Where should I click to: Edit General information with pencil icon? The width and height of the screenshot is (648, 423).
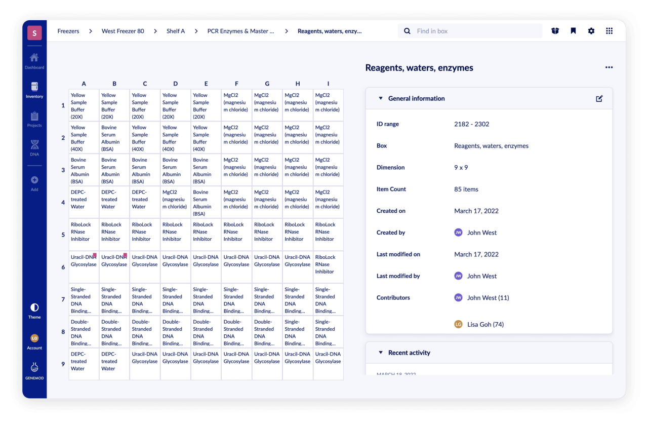coord(599,98)
